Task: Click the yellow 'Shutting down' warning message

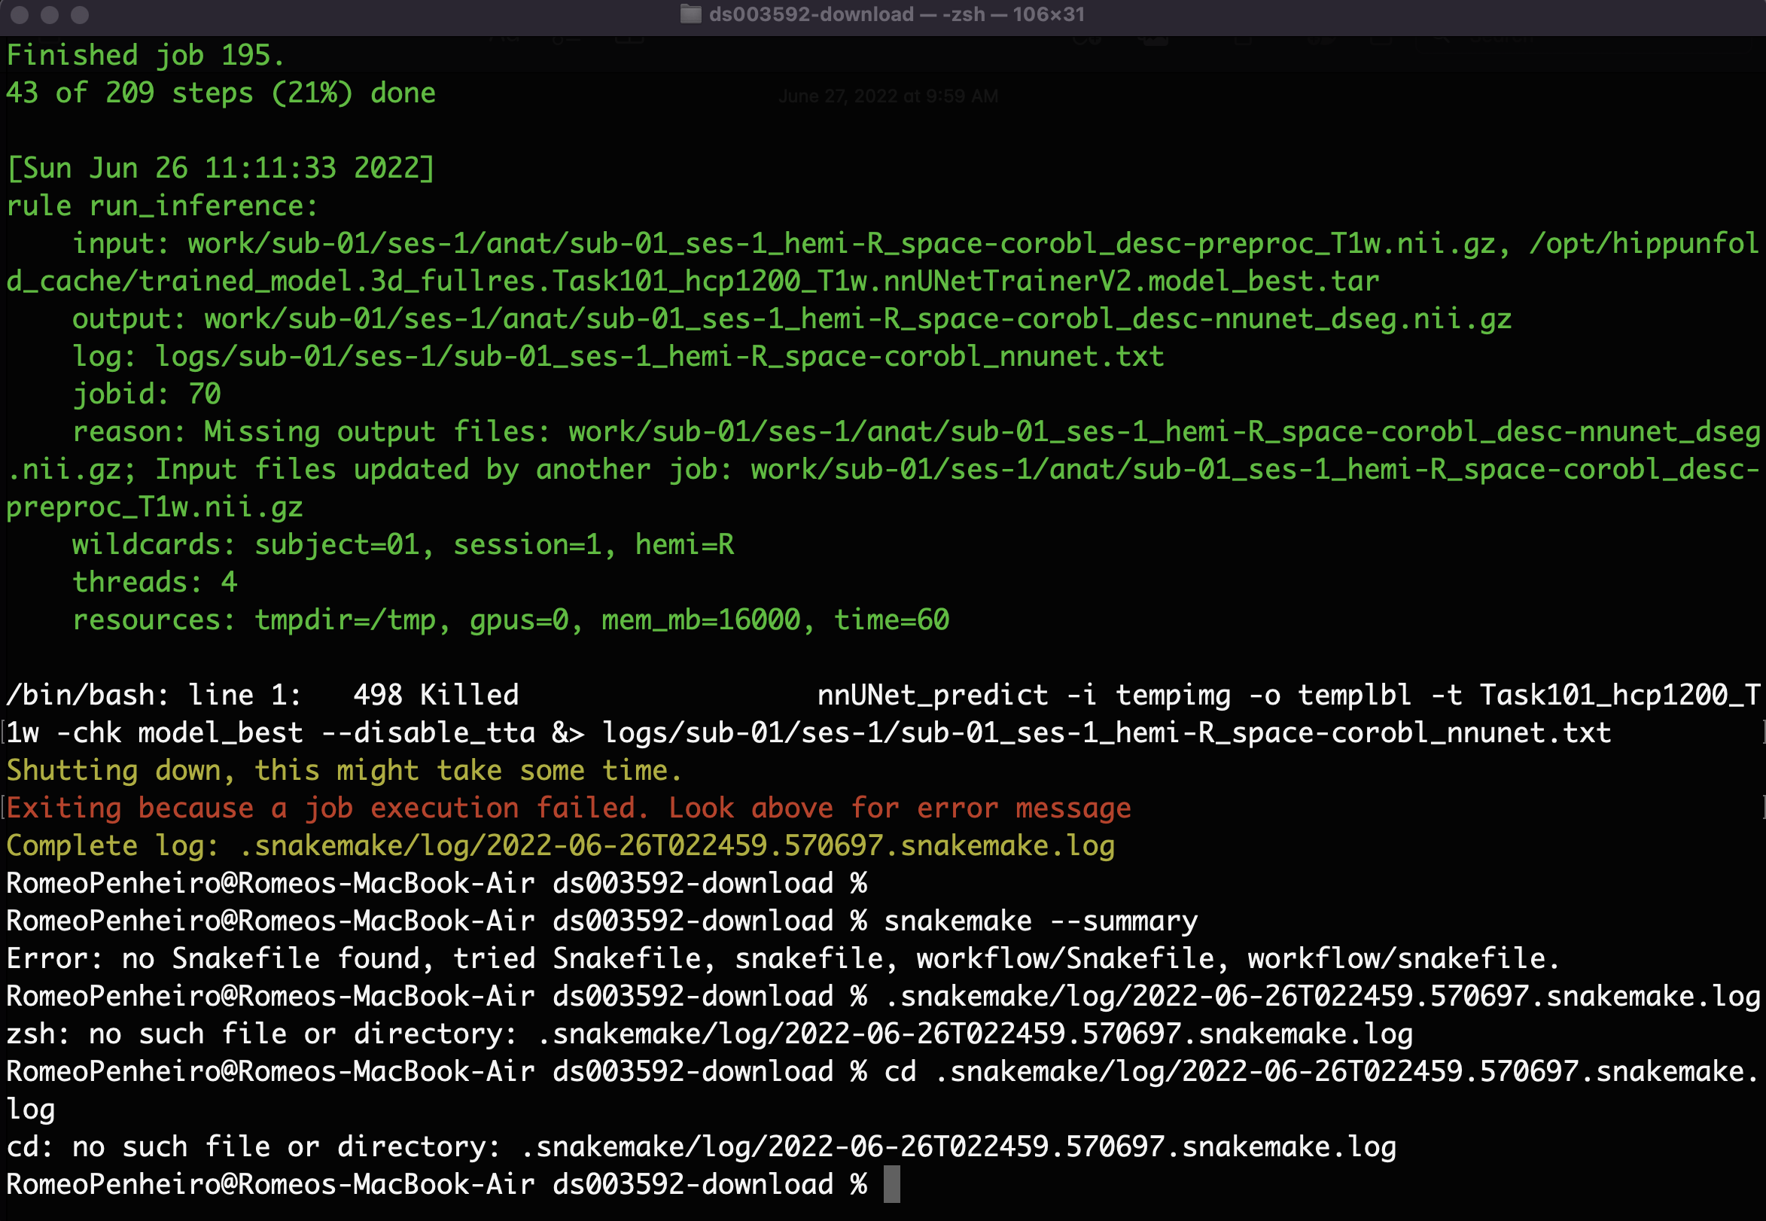Action: 343,769
